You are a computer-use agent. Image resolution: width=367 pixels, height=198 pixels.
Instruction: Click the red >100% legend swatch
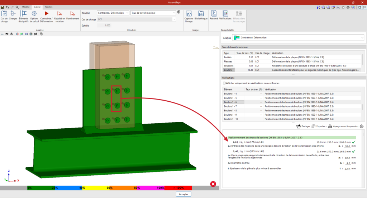tap(178, 188)
